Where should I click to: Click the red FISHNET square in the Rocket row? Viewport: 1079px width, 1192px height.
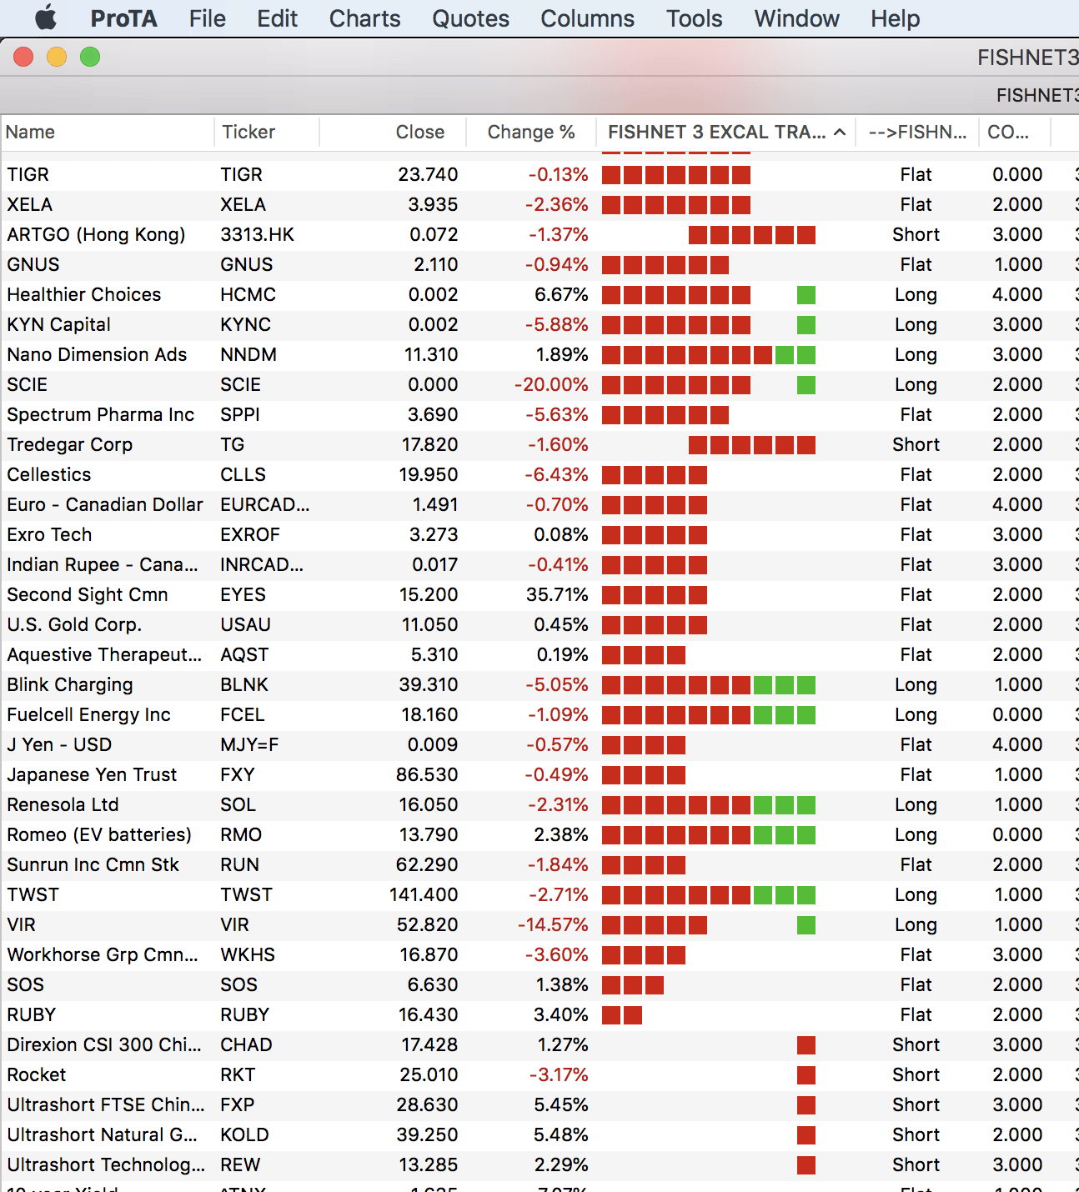[806, 1075]
